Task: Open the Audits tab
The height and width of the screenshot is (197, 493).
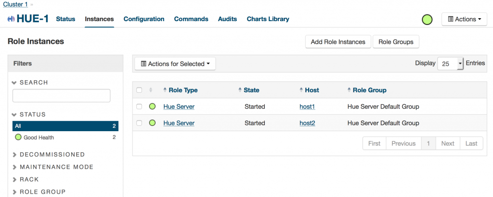Action: 228,19
